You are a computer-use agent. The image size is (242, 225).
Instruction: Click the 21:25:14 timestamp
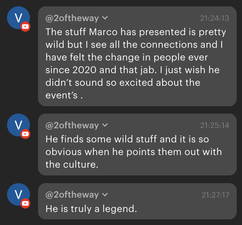pos(215,126)
